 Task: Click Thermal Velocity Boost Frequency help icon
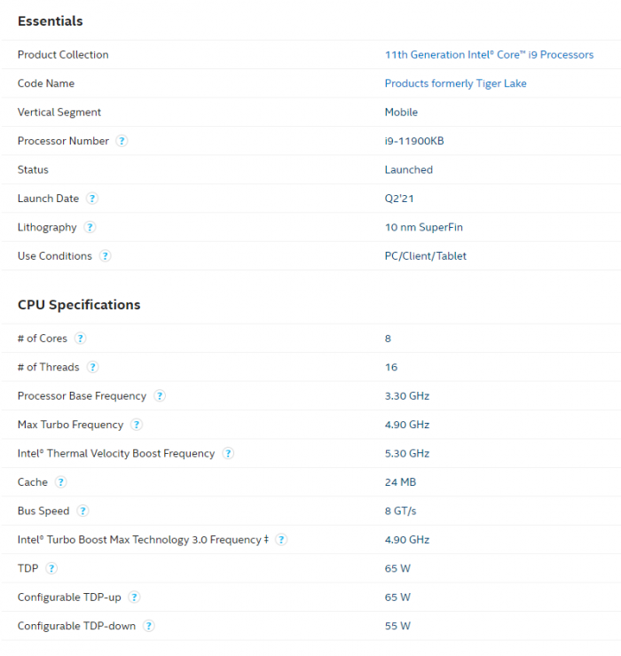click(x=228, y=454)
